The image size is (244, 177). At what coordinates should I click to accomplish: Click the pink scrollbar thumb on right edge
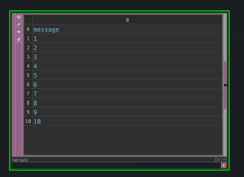tap(225, 72)
